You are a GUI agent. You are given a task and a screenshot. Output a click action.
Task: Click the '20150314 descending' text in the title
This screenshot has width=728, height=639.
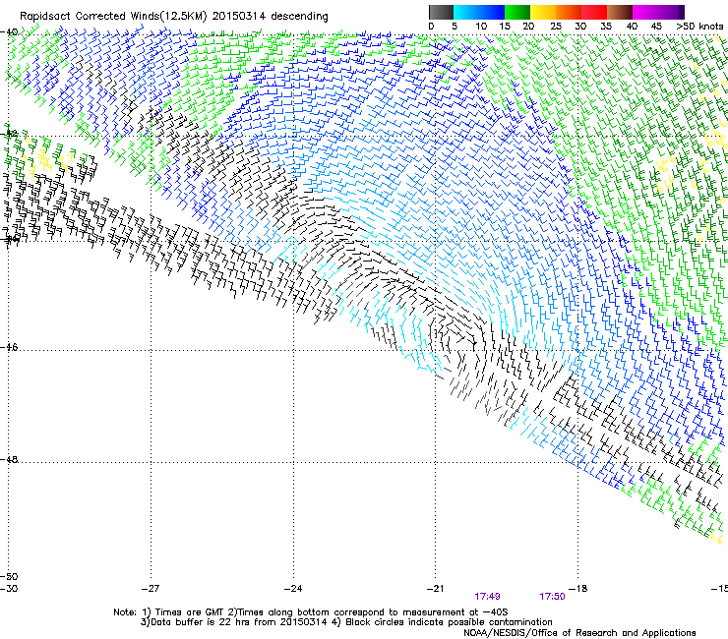(x=271, y=17)
